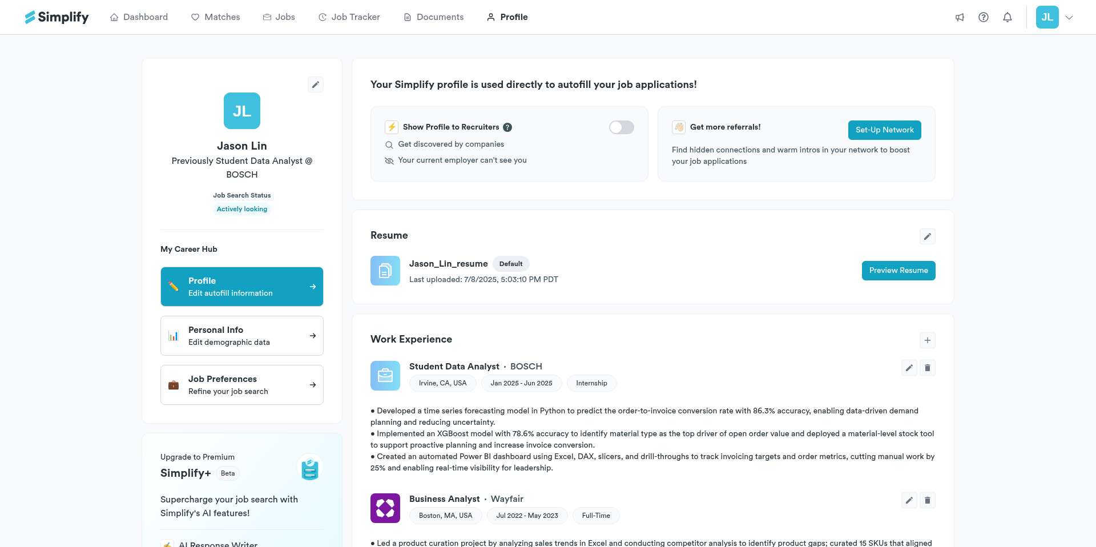Image resolution: width=1096 pixels, height=547 pixels.
Task: Edit the Wayfair Business Analyst entry
Action: [x=909, y=500]
